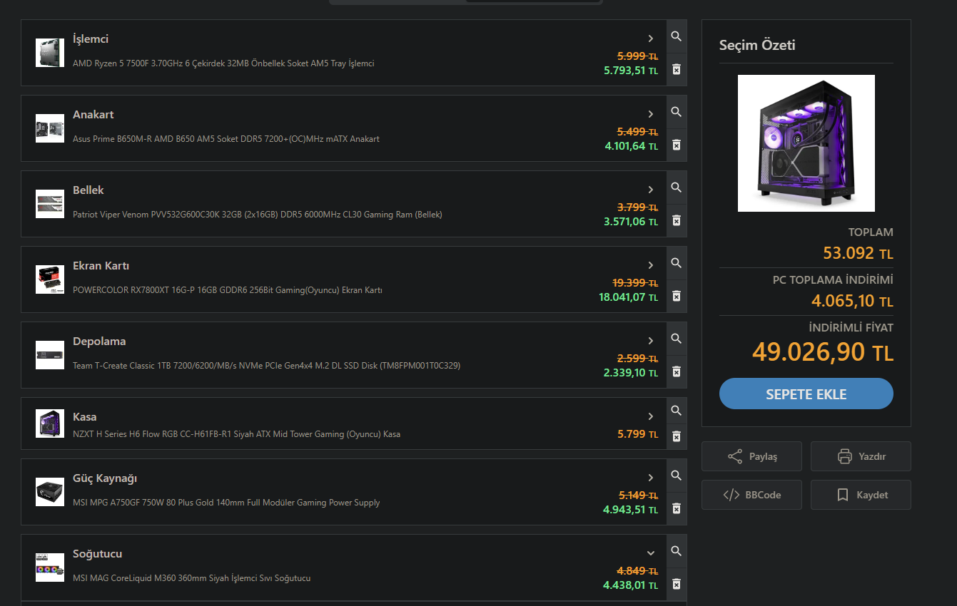
Task: Delete the POWERCOLOR RX7800XT graphics card
Action: pos(676,296)
